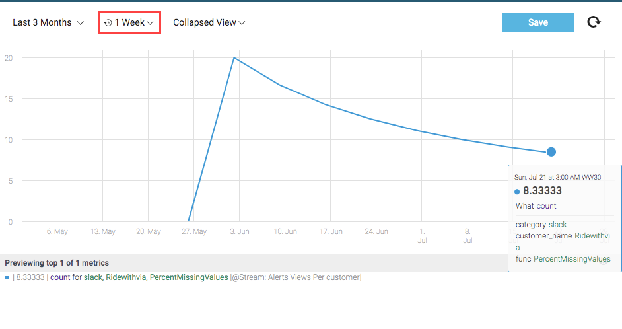This screenshot has height=329, width=622.
Task: Click the blue square legend swatch
Action: (x=7, y=278)
